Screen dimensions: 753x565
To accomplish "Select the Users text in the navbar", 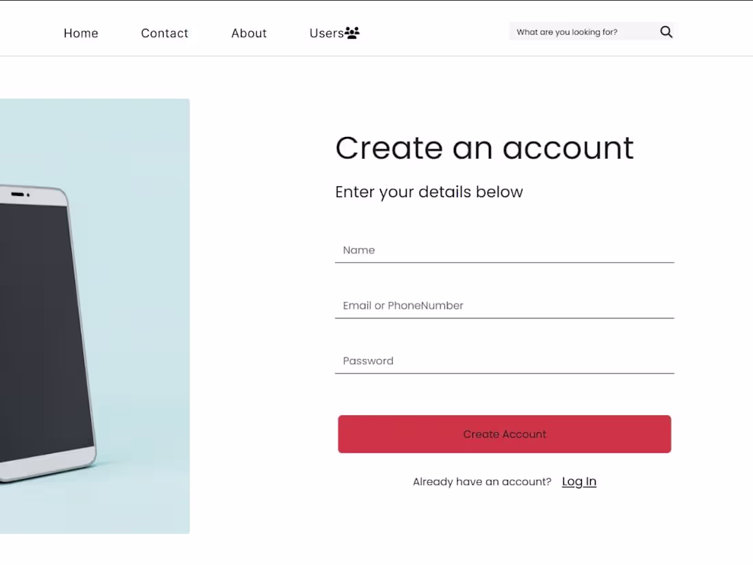I will [326, 33].
